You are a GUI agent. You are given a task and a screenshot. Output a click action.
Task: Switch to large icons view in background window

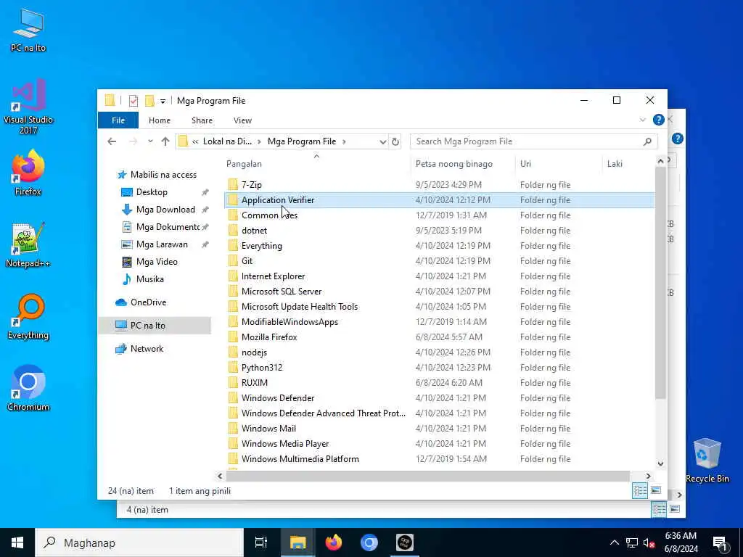(x=675, y=510)
